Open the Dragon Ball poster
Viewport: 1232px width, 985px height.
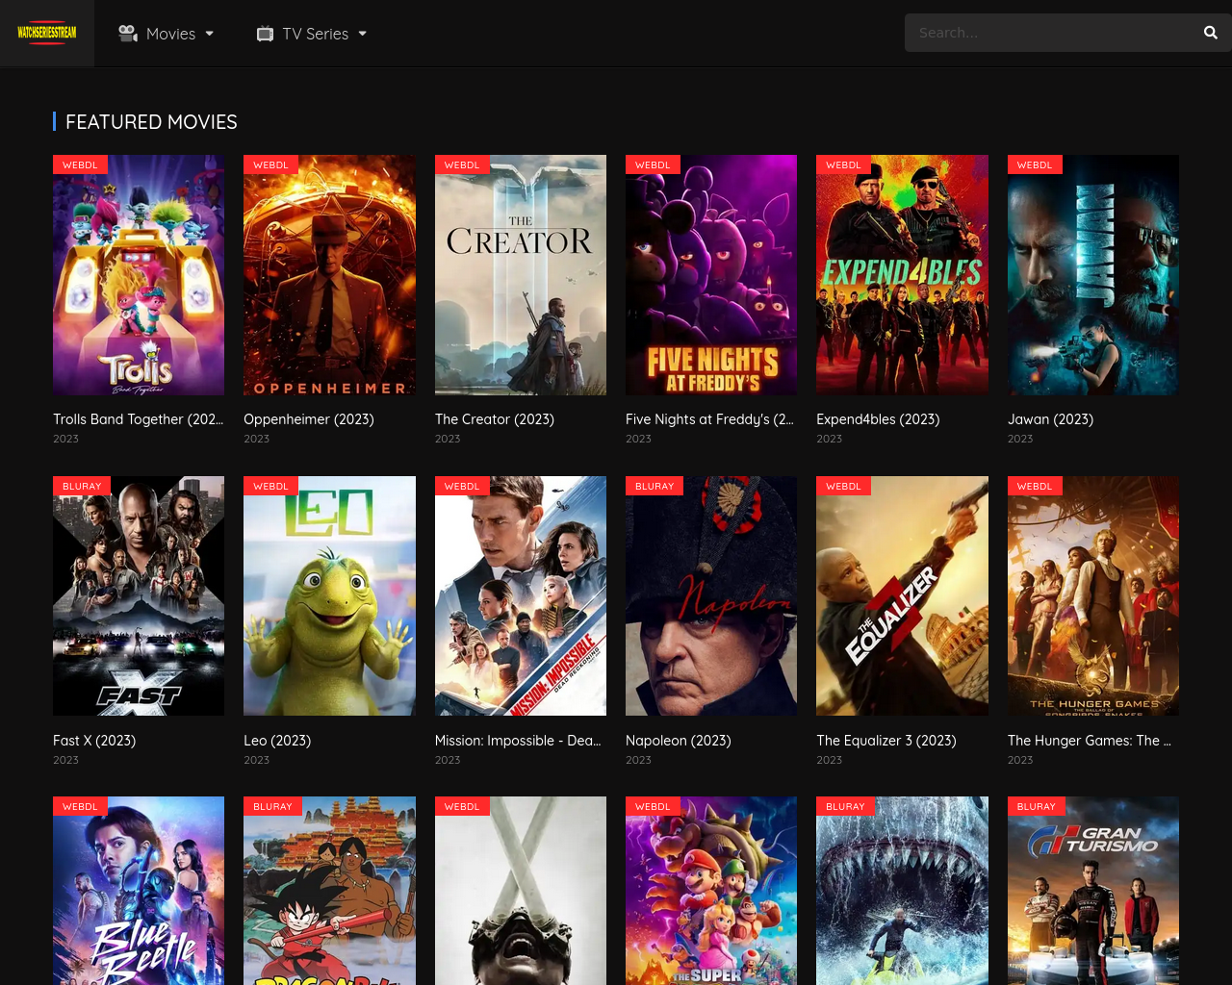pyautogui.click(x=329, y=891)
